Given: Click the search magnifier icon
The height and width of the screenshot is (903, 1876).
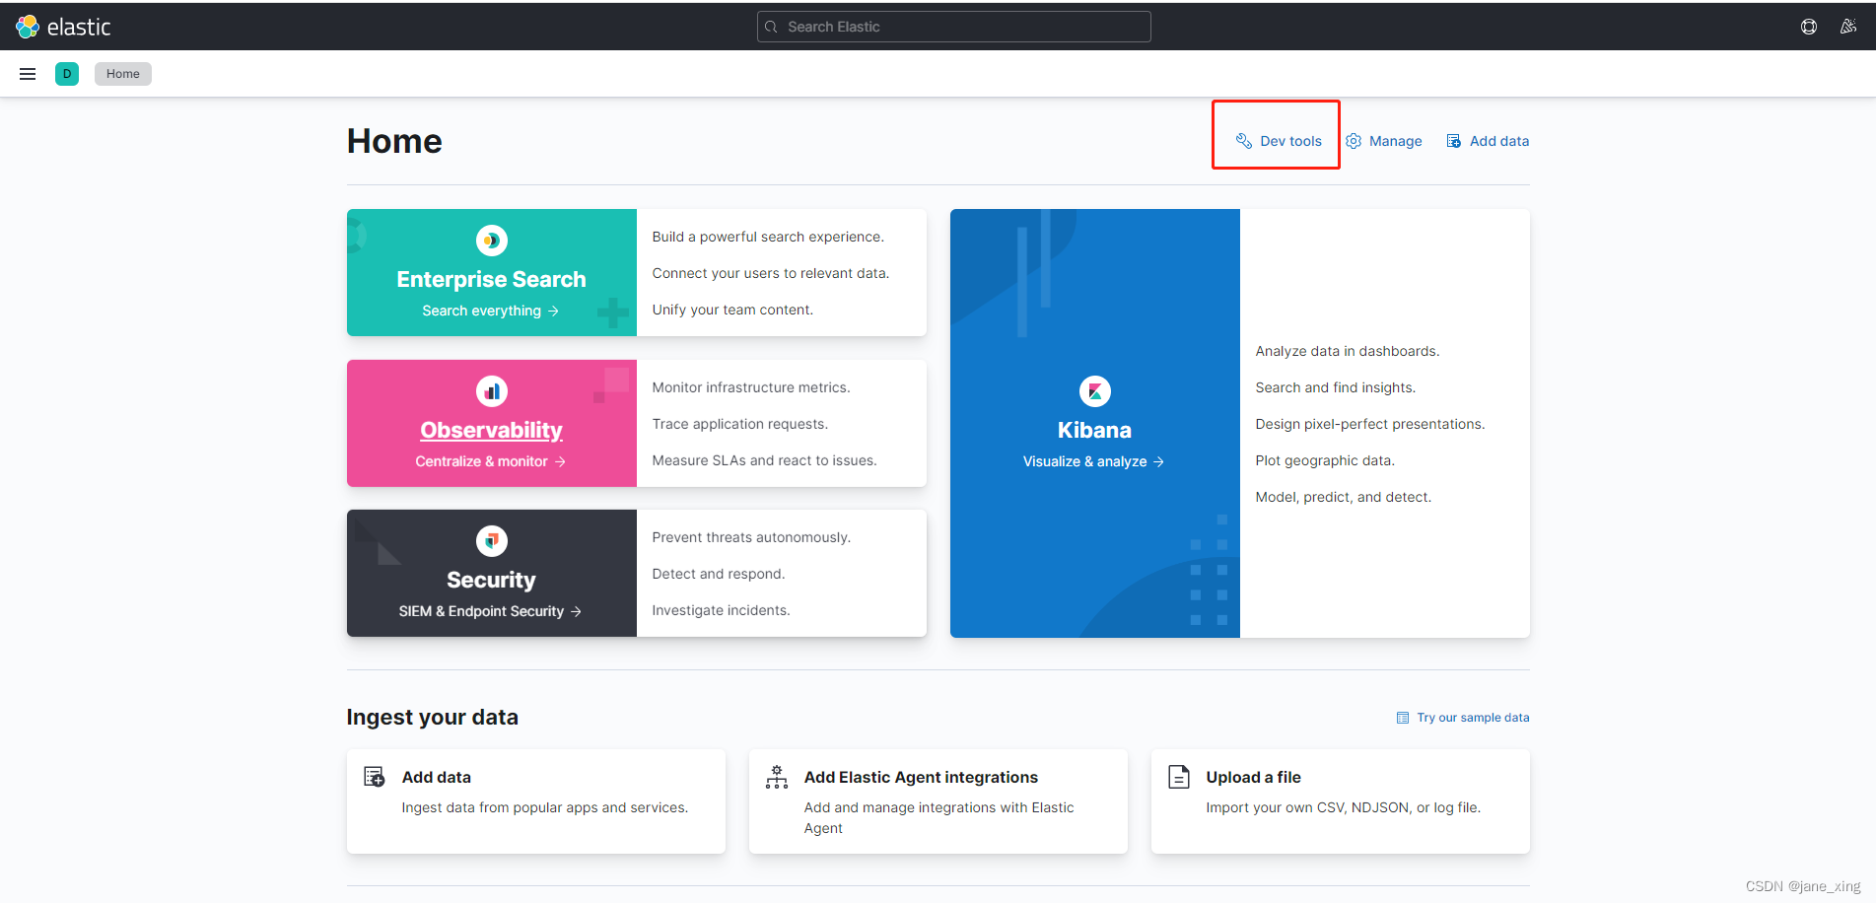Looking at the screenshot, I should (771, 27).
